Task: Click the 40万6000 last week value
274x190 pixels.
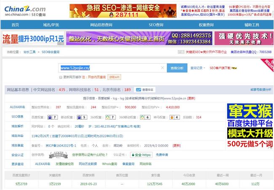Action: coord(222,184)
